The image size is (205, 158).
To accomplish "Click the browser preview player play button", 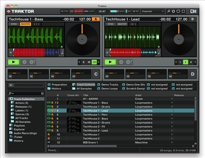I will 11,85.
